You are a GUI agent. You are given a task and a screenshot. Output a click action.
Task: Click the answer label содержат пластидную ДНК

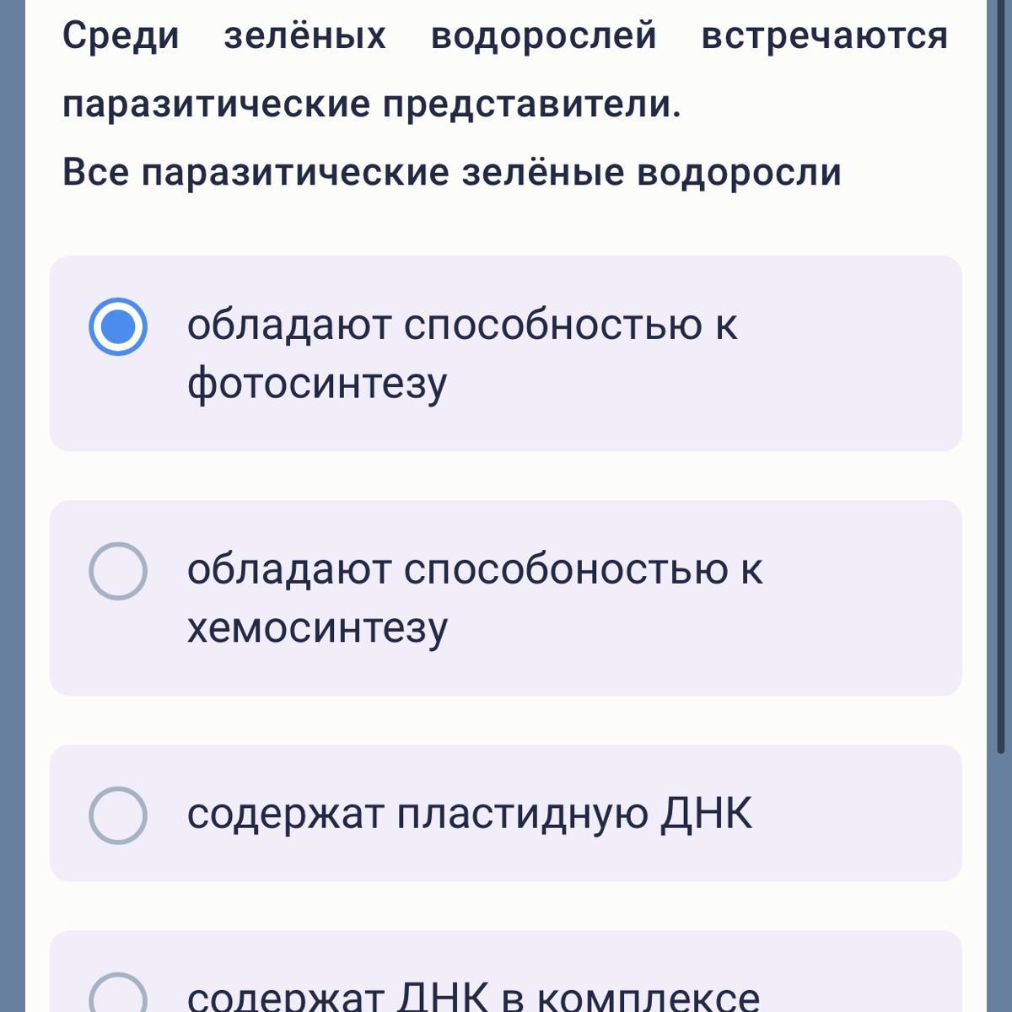pos(470,814)
